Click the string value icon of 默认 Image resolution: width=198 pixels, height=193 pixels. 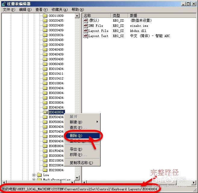86,21
